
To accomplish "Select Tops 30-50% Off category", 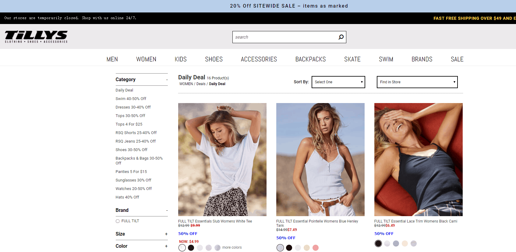I will [130, 116].
